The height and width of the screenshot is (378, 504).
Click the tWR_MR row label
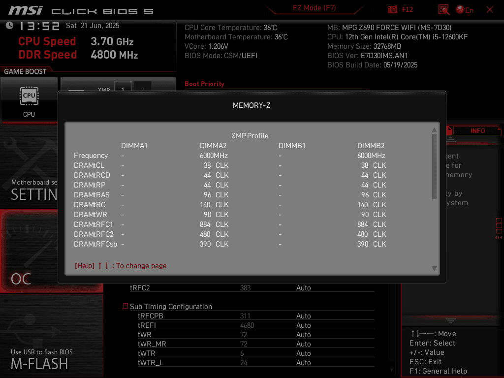pyautogui.click(x=152, y=344)
